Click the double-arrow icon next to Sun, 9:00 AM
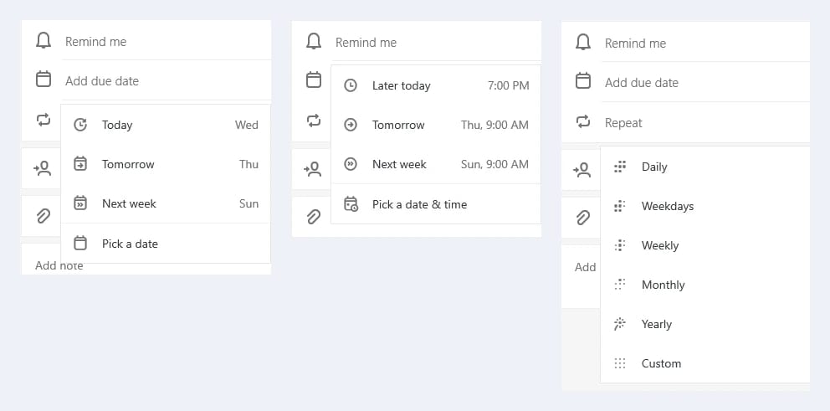Screen dimensions: 830x411 tap(351, 164)
